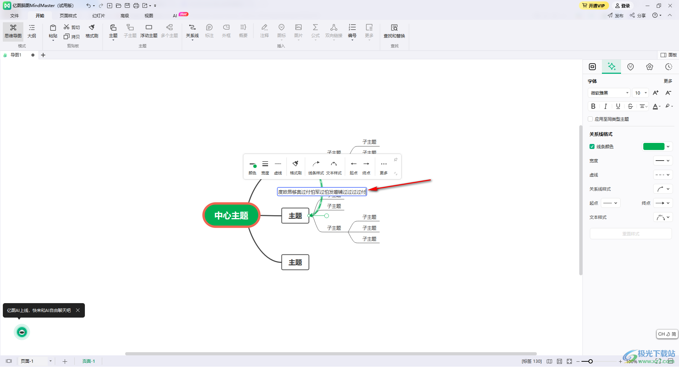Screen dimensions: 679x367
Task: Toggle Bold formatting
Action: point(593,106)
